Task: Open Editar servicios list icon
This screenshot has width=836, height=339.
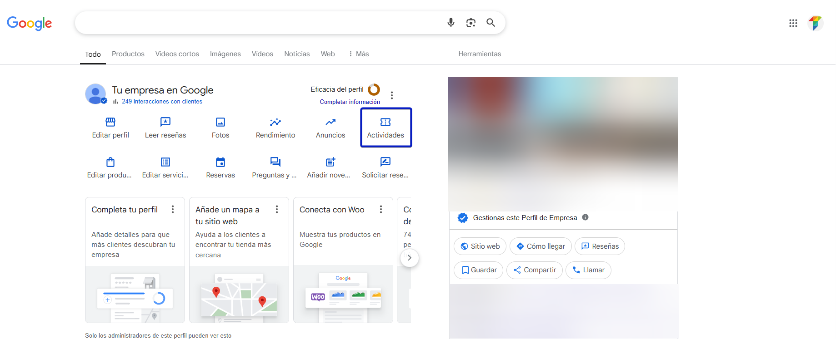Action: click(165, 162)
